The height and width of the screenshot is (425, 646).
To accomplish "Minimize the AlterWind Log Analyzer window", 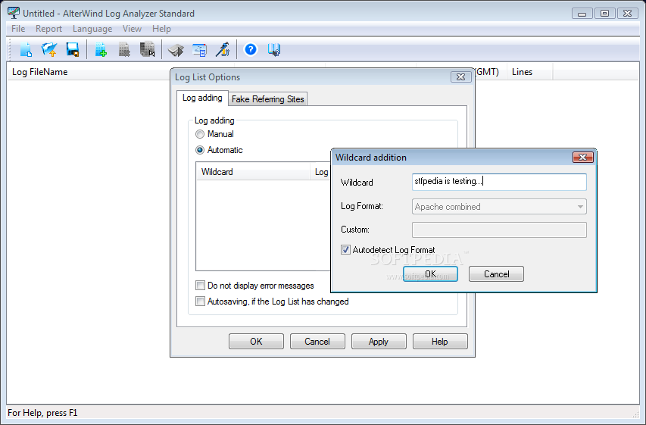I will 582,14.
